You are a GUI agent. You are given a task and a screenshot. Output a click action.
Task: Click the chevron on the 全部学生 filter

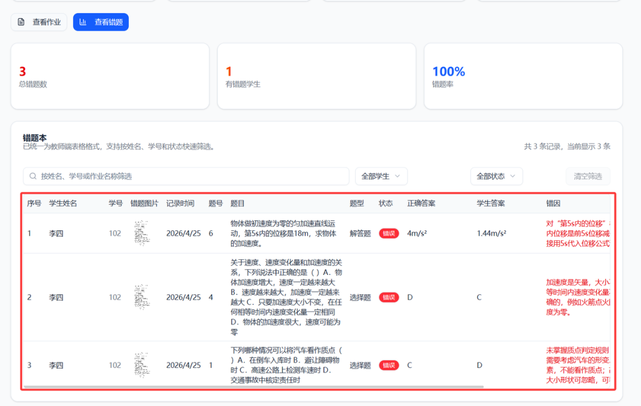pos(398,176)
